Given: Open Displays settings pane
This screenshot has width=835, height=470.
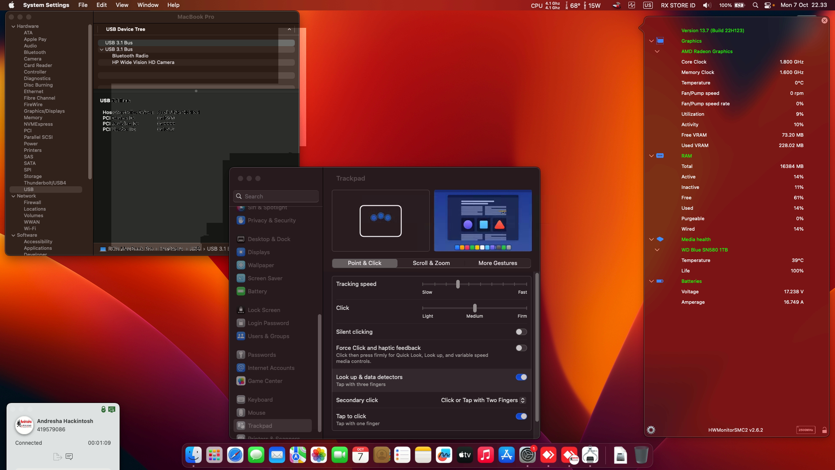Looking at the screenshot, I should click(x=259, y=252).
